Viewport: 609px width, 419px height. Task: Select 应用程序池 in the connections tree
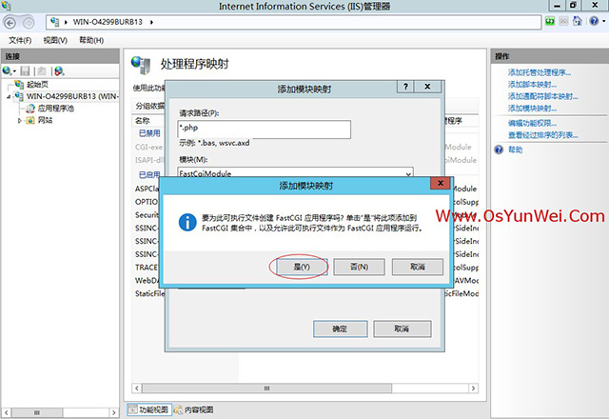(x=56, y=109)
